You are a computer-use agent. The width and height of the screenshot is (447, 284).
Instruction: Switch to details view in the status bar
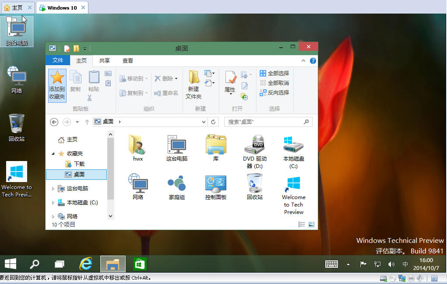click(301, 224)
